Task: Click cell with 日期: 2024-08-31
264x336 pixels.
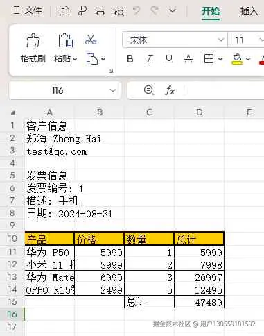Action: click(x=49, y=213)
